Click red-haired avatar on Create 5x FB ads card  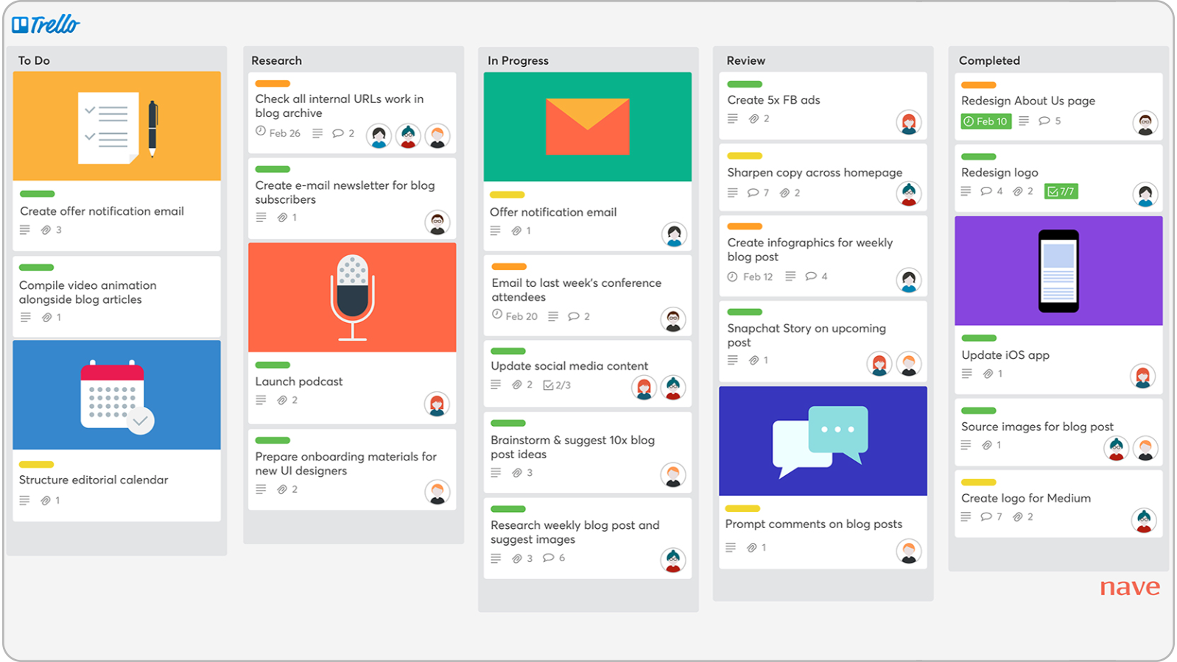pyautogui.click(x=909, y=123)
